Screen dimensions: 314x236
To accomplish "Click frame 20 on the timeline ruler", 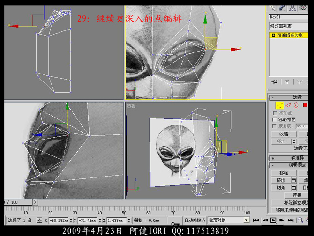I will (50, 213).
